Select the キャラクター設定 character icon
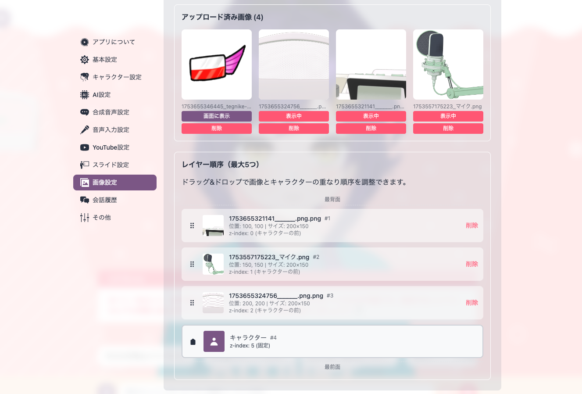 click(x=84, y=77)
